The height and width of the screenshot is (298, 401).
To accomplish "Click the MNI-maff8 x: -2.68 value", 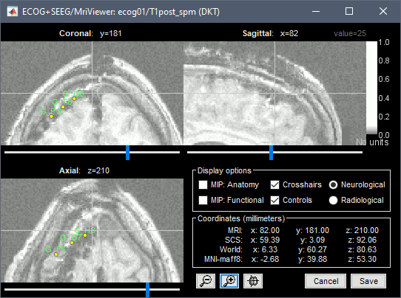I will click(265, 259).
